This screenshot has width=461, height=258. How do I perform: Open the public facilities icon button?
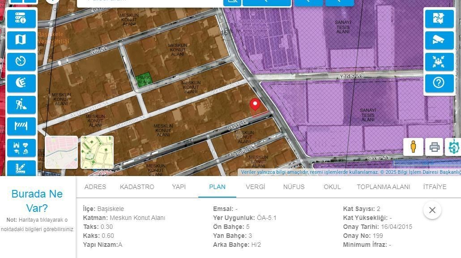(x=21, y=148)
